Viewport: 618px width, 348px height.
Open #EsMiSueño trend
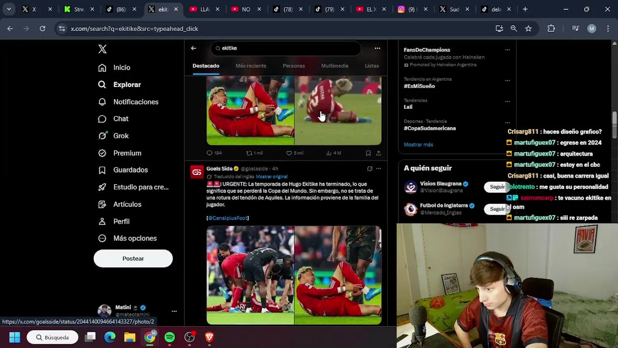[x=419, y=86]
